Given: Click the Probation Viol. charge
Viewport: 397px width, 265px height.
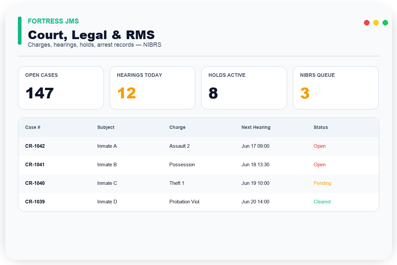Looking at the screenshot, I should click(x=185, y=202).
